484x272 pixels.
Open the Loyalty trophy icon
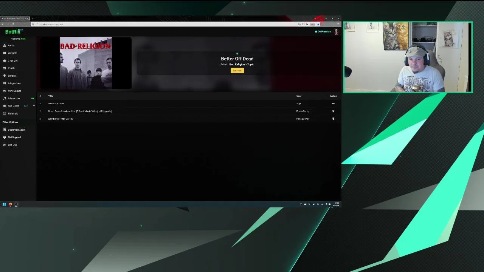tap(5, 76)
